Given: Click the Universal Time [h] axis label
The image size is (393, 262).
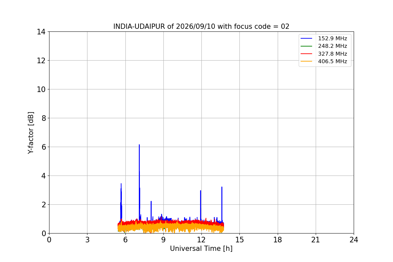Looking at the screenshot, I should pos(201,249).
